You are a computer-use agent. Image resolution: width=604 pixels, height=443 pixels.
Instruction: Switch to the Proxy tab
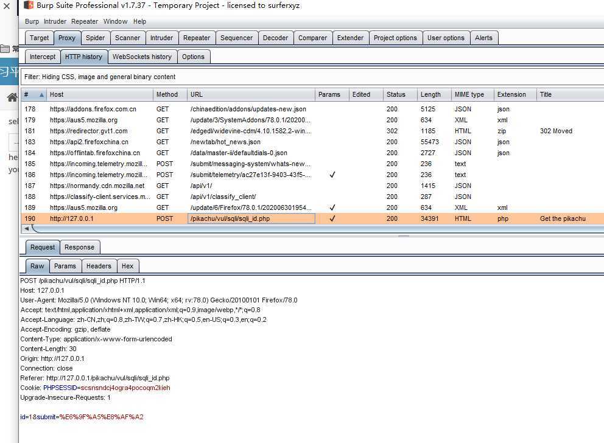(67, 38)
